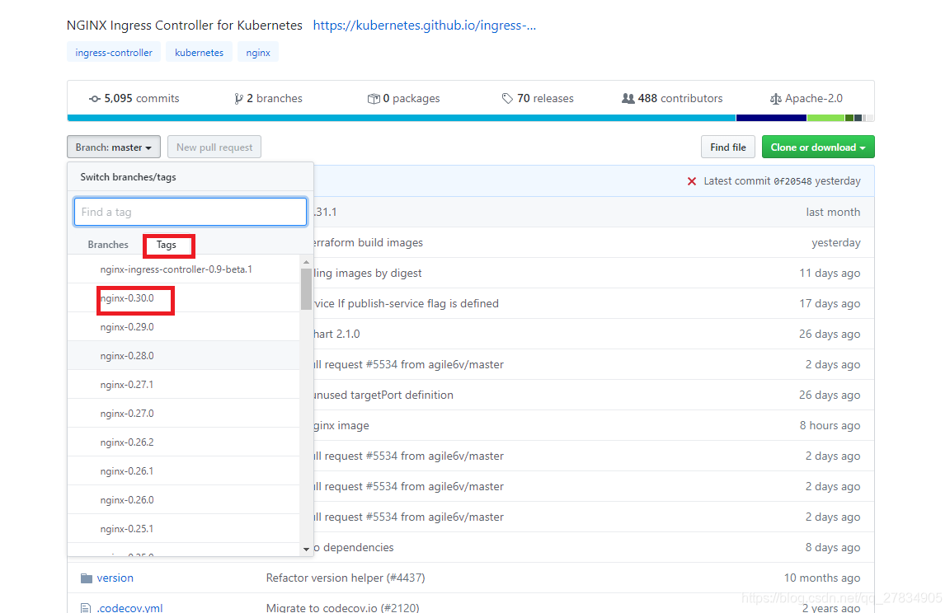The image size is (950, 613).
Task: Click the 'Switch branches/tags' header text
Action: [x=128, y=177]
